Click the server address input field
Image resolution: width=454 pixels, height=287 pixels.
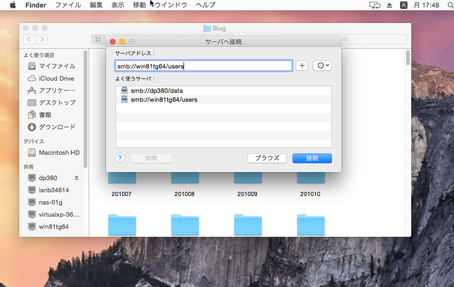(x=203, y=65)
